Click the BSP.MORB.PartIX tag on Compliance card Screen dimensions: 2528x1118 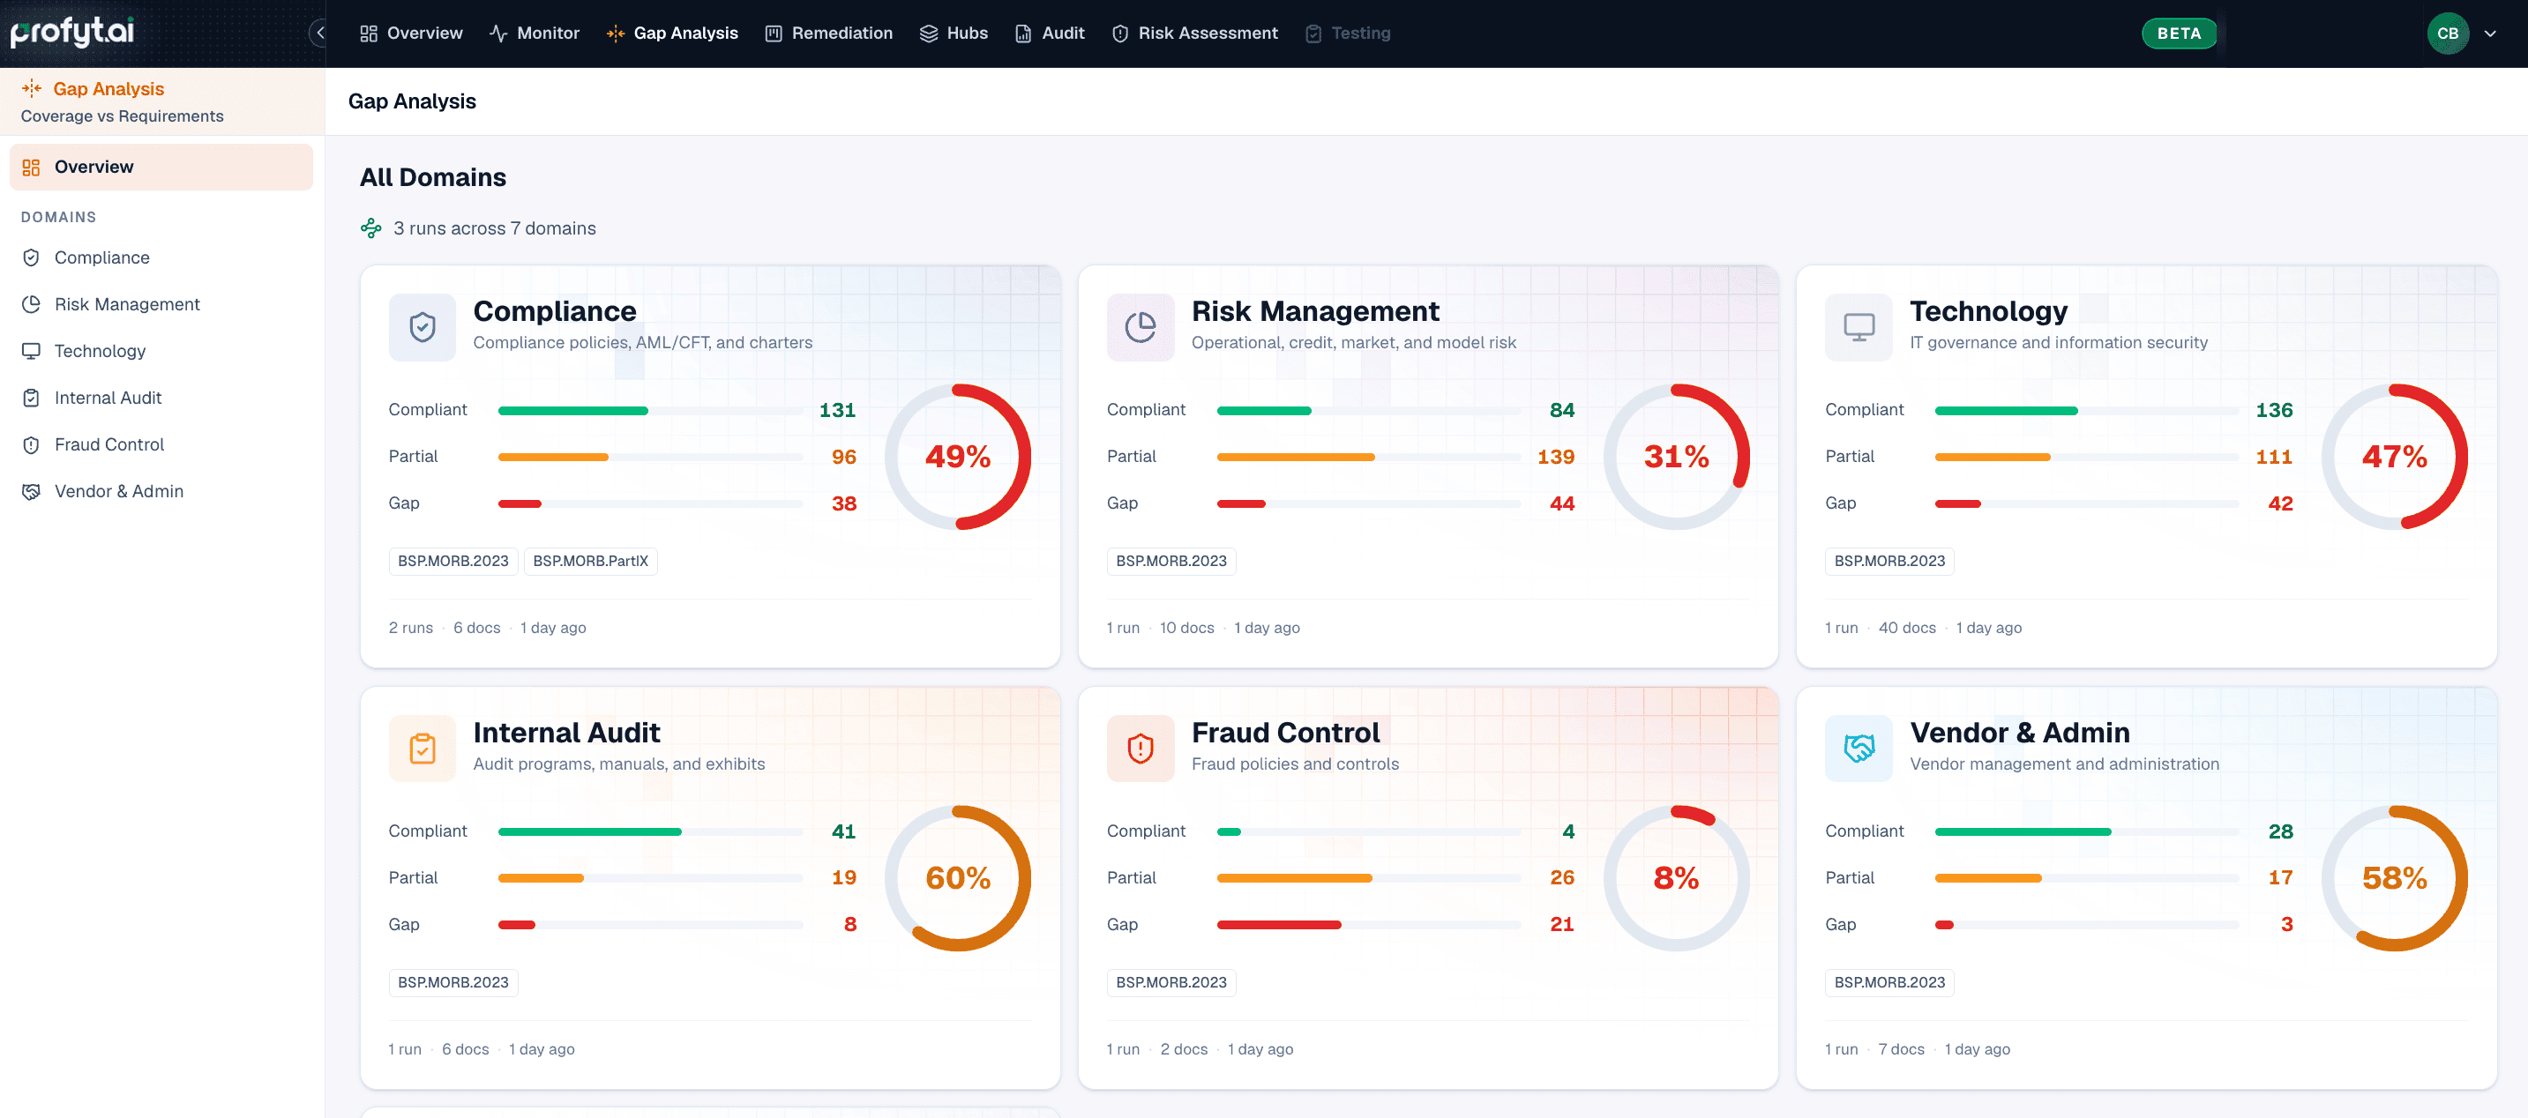(x=591, y=561)
